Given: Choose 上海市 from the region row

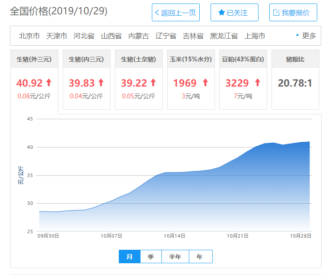Looking at the screenshot, I should click(x=255, y=36).
